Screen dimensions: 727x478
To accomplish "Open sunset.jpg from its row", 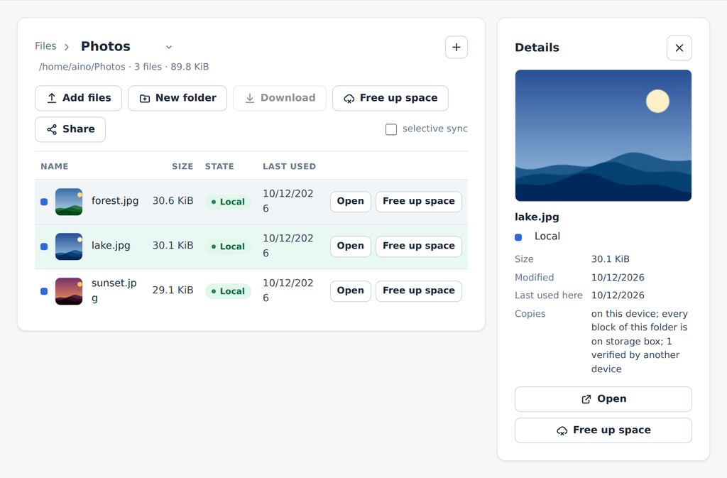I will pos(351,290).
